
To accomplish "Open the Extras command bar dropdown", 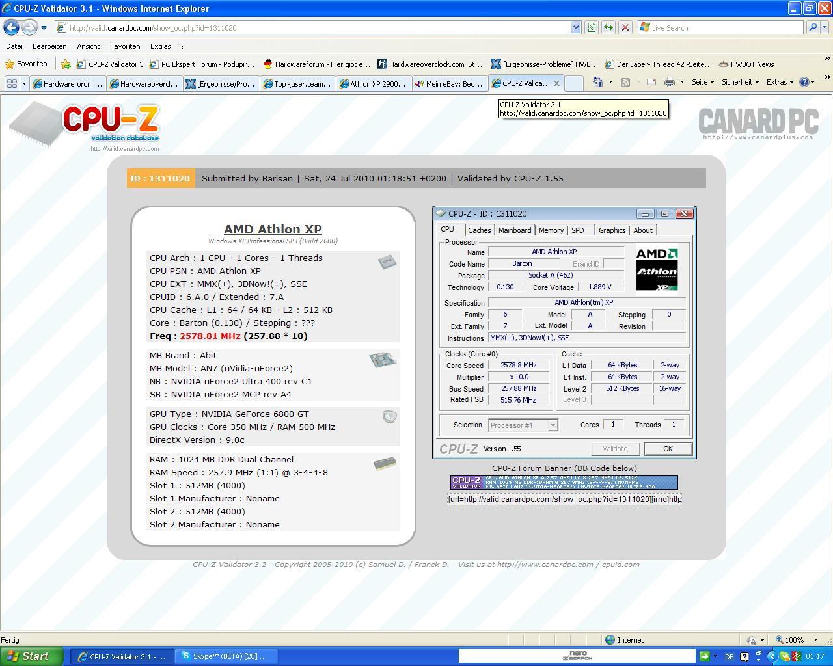I will pyautogui.click(x=780, y=82).
